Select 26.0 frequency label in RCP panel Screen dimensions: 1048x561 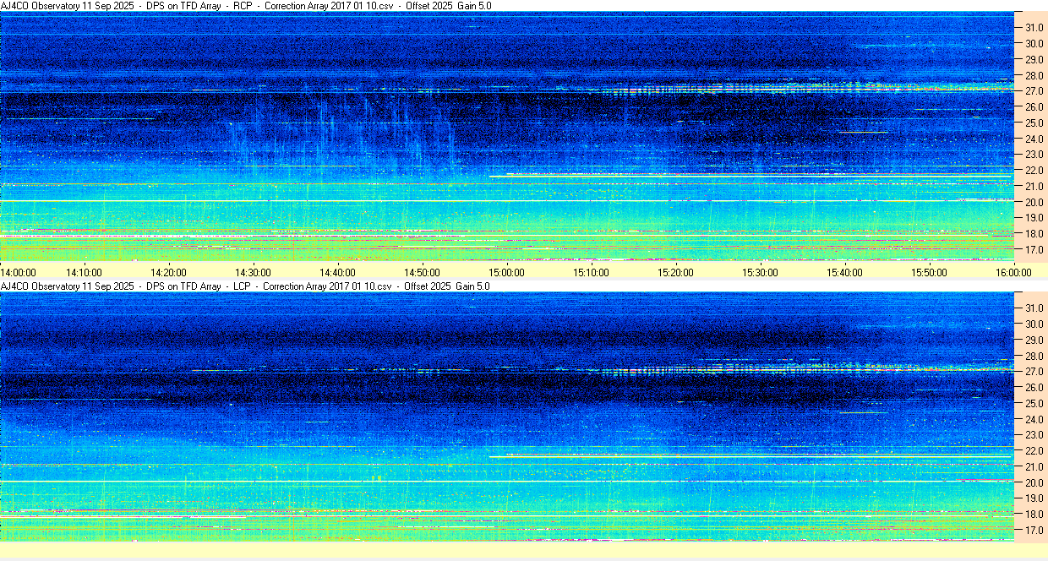pyautogui.click(x=1034, y=107)
